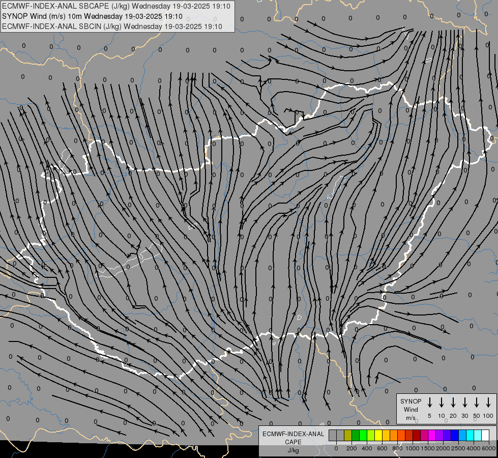This screenshot has height=458, width=498.
Task: Pick the lime yellow-green CAPE swatch
Action: 371,435
